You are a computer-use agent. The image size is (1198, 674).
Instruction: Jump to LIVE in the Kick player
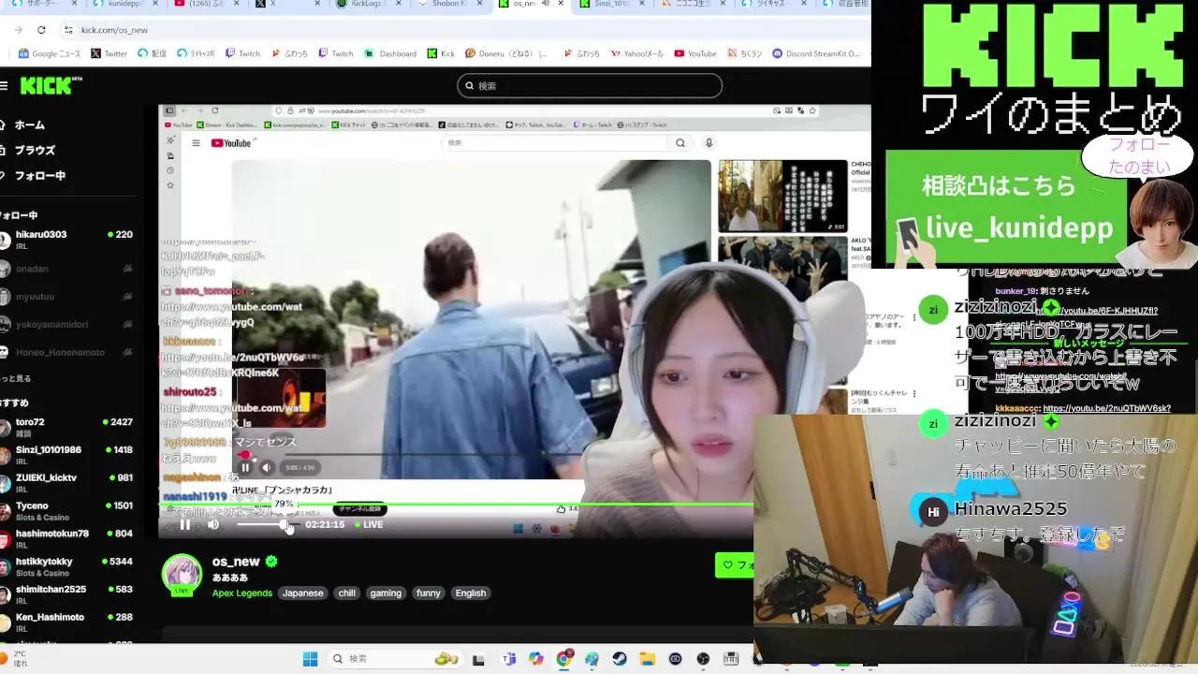pyautogui.click(x=369, y=524)
